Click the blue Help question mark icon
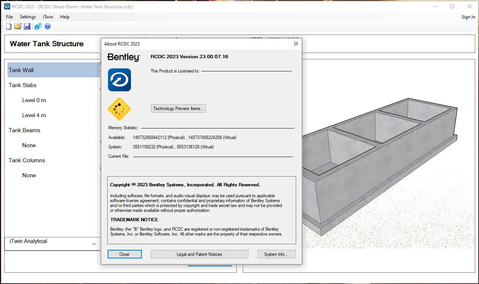 pyautogui.click(x=47, y=26)
